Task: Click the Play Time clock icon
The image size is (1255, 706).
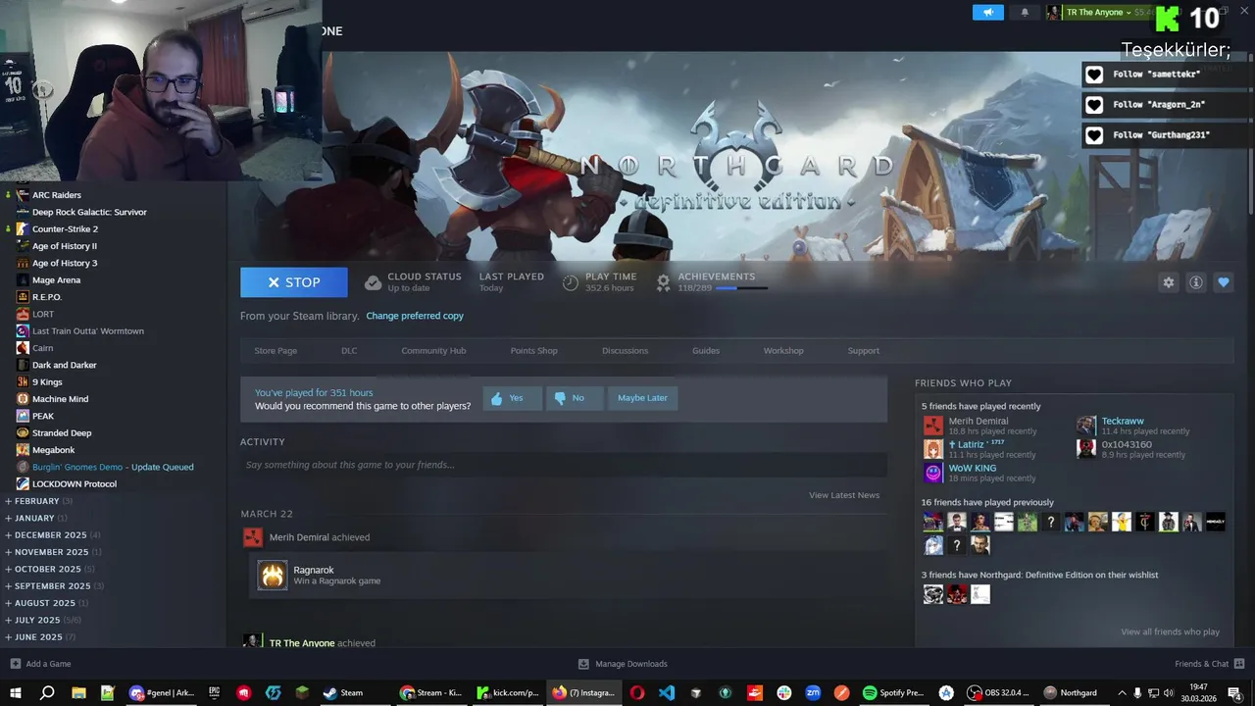Action: tap(571, 282)
